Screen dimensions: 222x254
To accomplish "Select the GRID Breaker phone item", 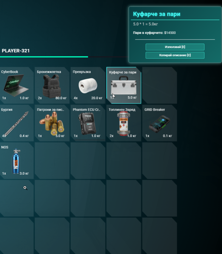I will click(x=160, y=123).
